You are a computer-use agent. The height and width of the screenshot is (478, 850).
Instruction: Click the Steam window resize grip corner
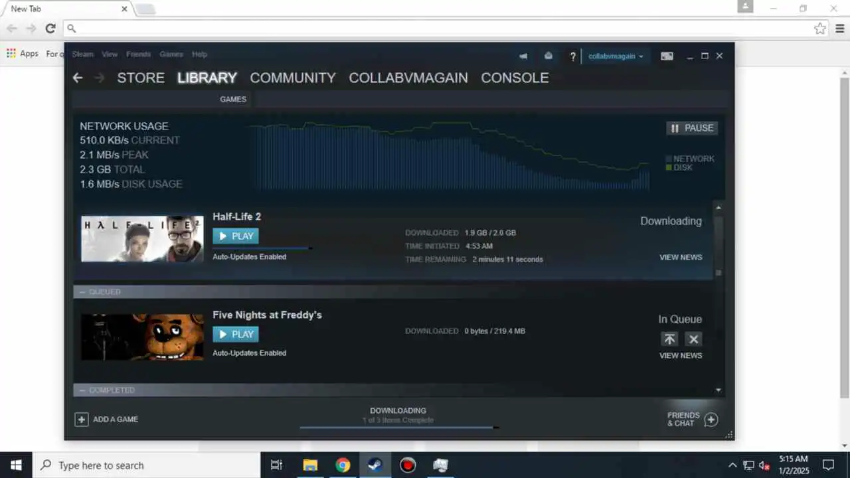click(729, 435)
